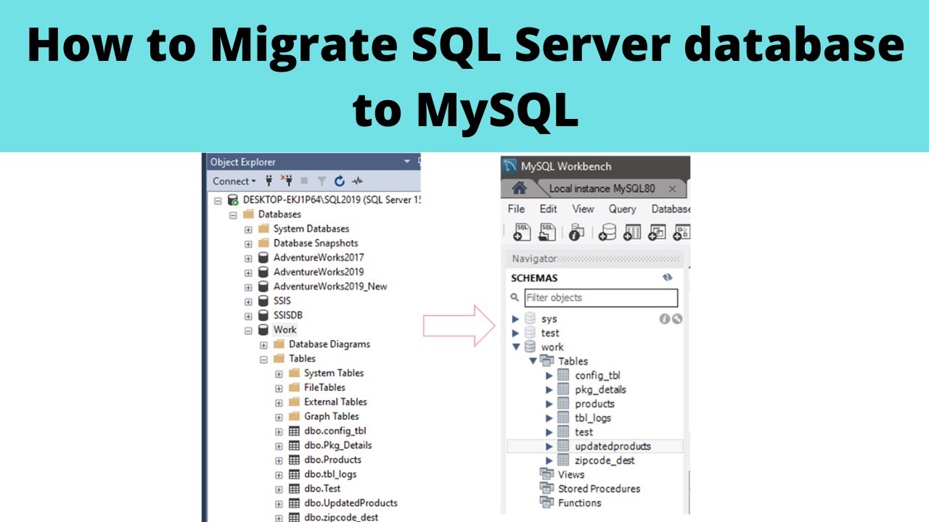Image resolution: width=929 pixels, height=522 pixels.
Task: Select the External Tables folder
Action: point(335,402)
